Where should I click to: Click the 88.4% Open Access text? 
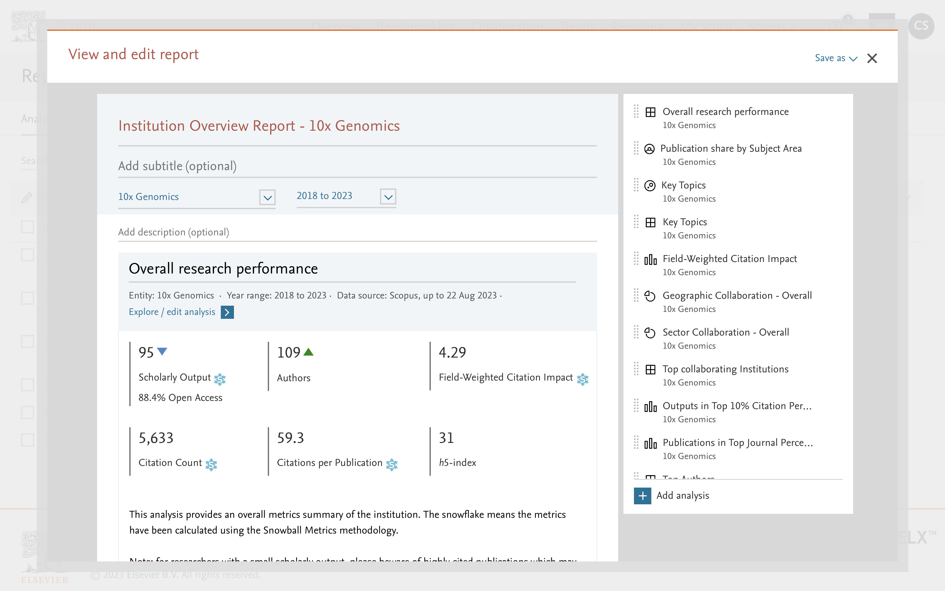point(180,398)
